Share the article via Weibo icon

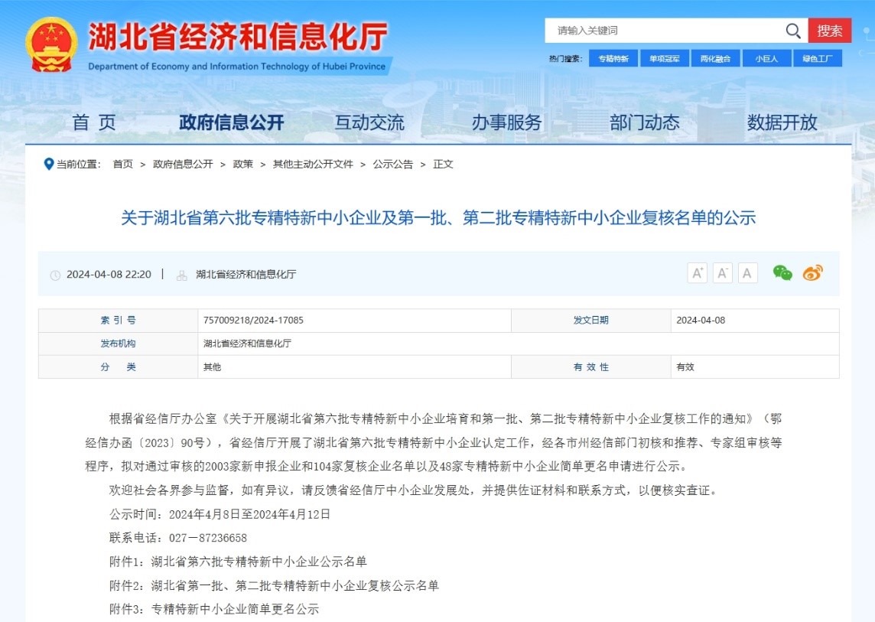coord(812,273)
